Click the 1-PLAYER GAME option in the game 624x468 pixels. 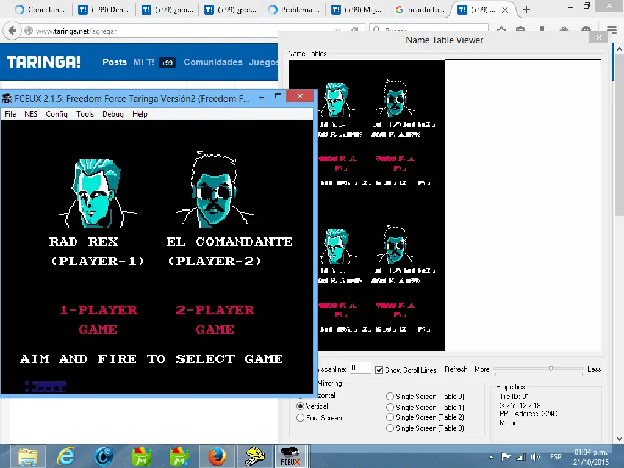point(98,320)
